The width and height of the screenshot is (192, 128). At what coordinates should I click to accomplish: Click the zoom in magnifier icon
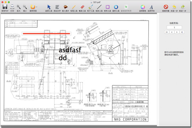(x=18, y=7)
